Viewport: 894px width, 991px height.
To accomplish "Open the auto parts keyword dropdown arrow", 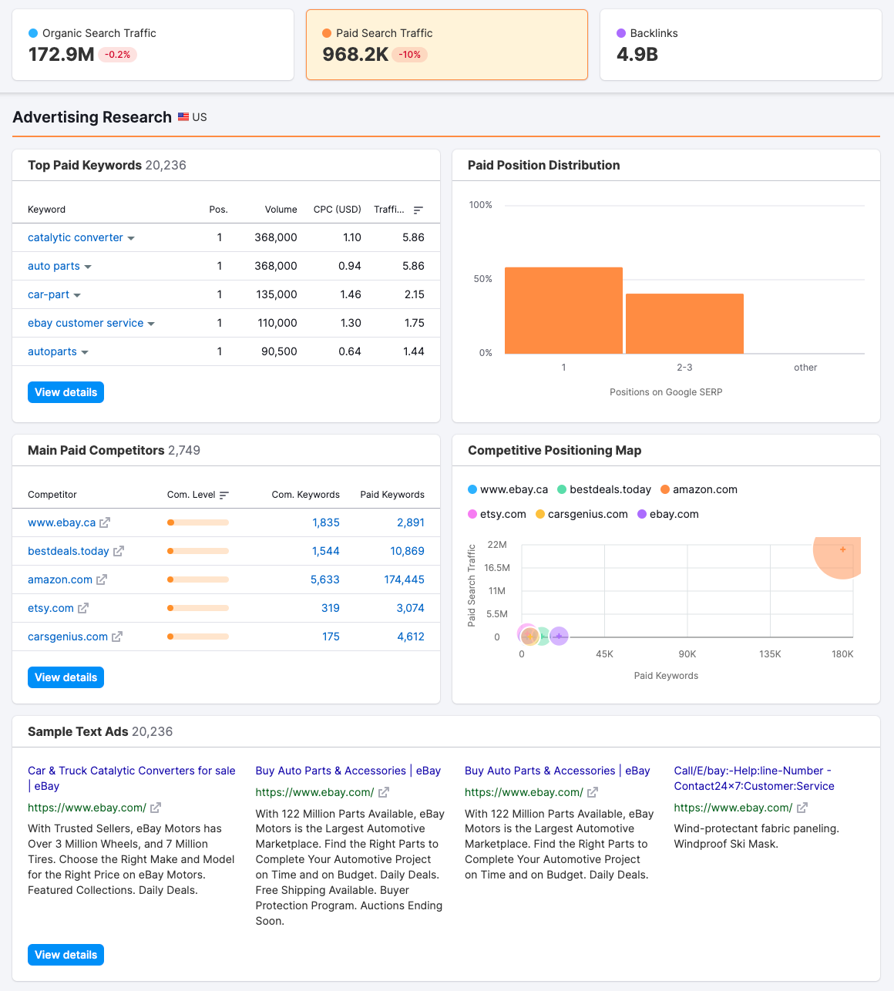I will click(88, 266).
